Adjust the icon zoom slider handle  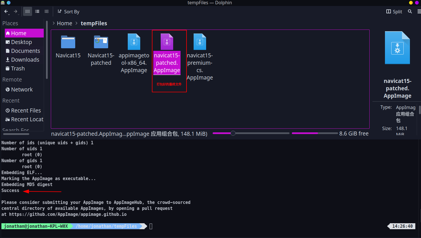233,133
